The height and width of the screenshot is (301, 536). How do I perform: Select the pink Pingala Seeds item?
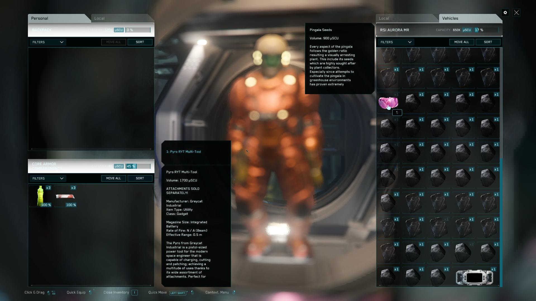(x=388, y=103)
